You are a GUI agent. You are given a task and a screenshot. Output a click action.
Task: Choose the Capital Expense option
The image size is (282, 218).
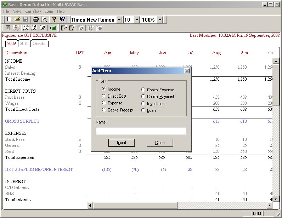(x=143, y=90)
